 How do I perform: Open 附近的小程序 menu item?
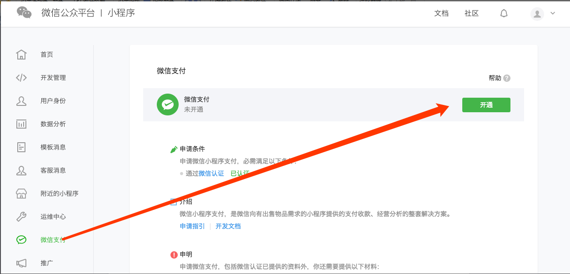[x=60, y=194]
